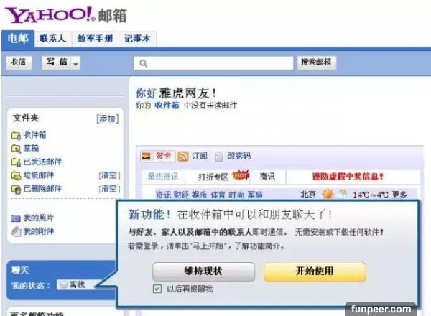Focus the mailbox search input field
The width and height of the screenshot is (431, 316).
213,63
